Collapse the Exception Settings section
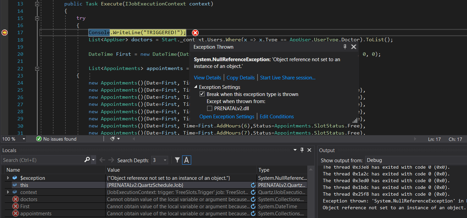Viewport: 467px width, 218px height. (196, 87)
